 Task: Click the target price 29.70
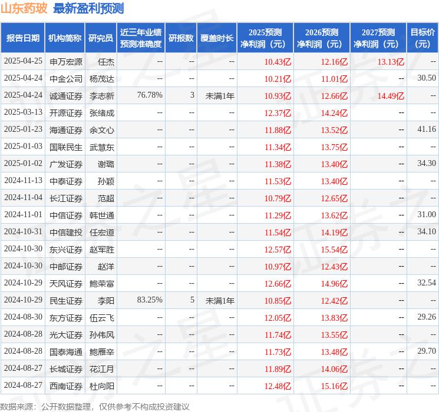tap(427, 351)
